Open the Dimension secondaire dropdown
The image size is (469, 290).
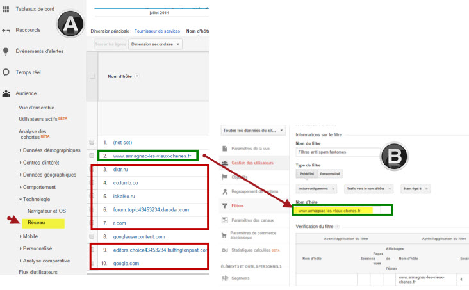coord(155,44)
